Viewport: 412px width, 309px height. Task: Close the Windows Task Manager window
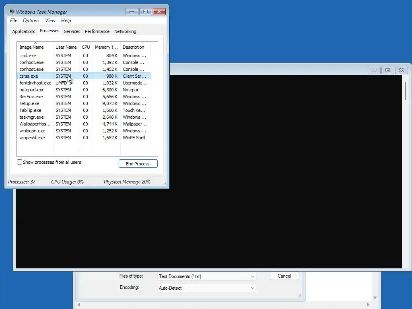click(x=159, y=12)
